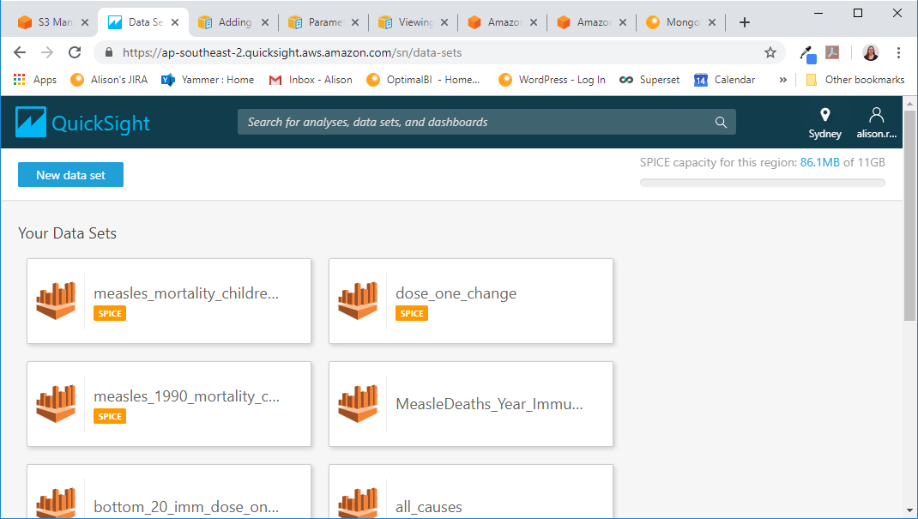918x519 pixels.
Task: Click the MeasleDeaths_Year_Immu data set icon
Action: 359,404
